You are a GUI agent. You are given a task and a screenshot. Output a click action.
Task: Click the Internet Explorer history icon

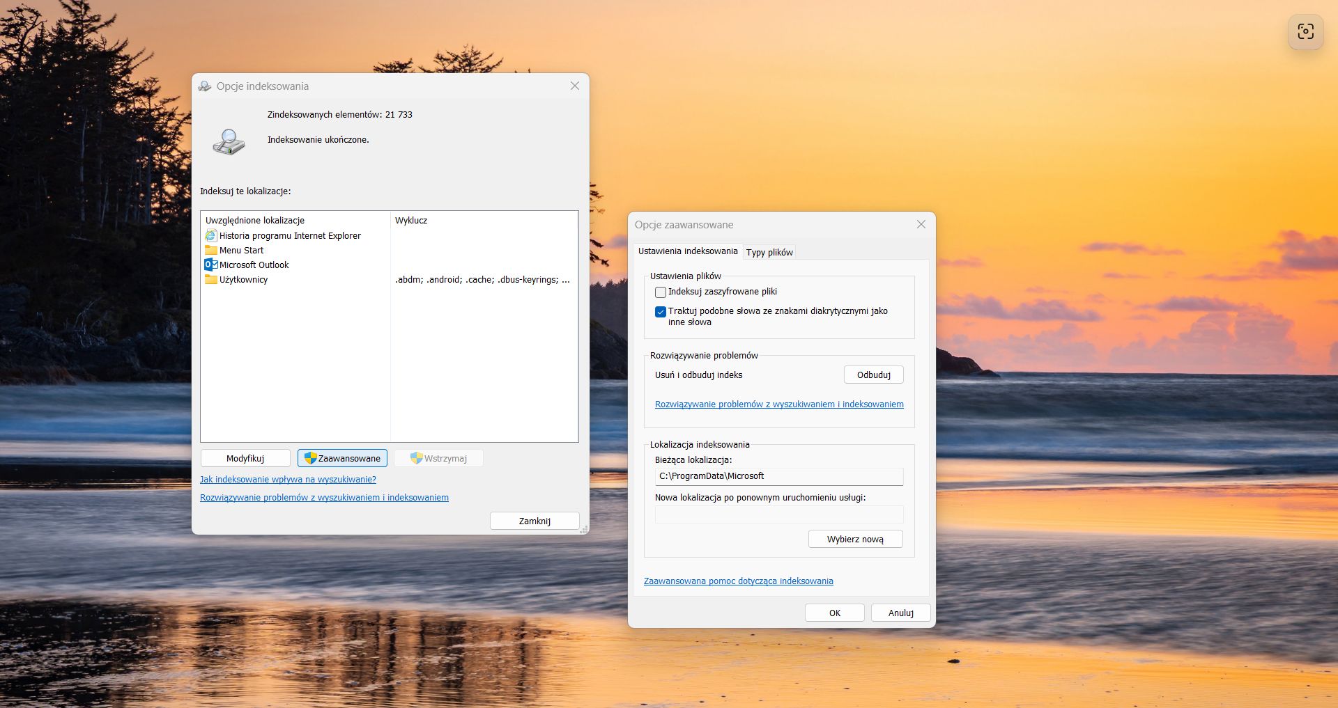click(211, 236)
